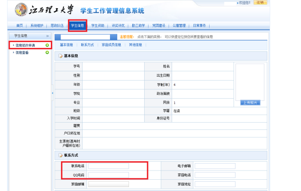Jump to 家庭成员信息 section link
301x191 pixels.
[x=111, y=45]
